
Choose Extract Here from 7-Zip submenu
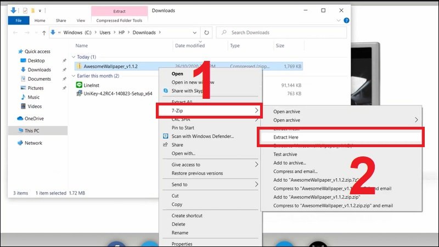[286, 137]
